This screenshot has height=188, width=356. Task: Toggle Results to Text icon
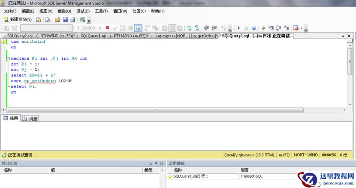[164, 28]
